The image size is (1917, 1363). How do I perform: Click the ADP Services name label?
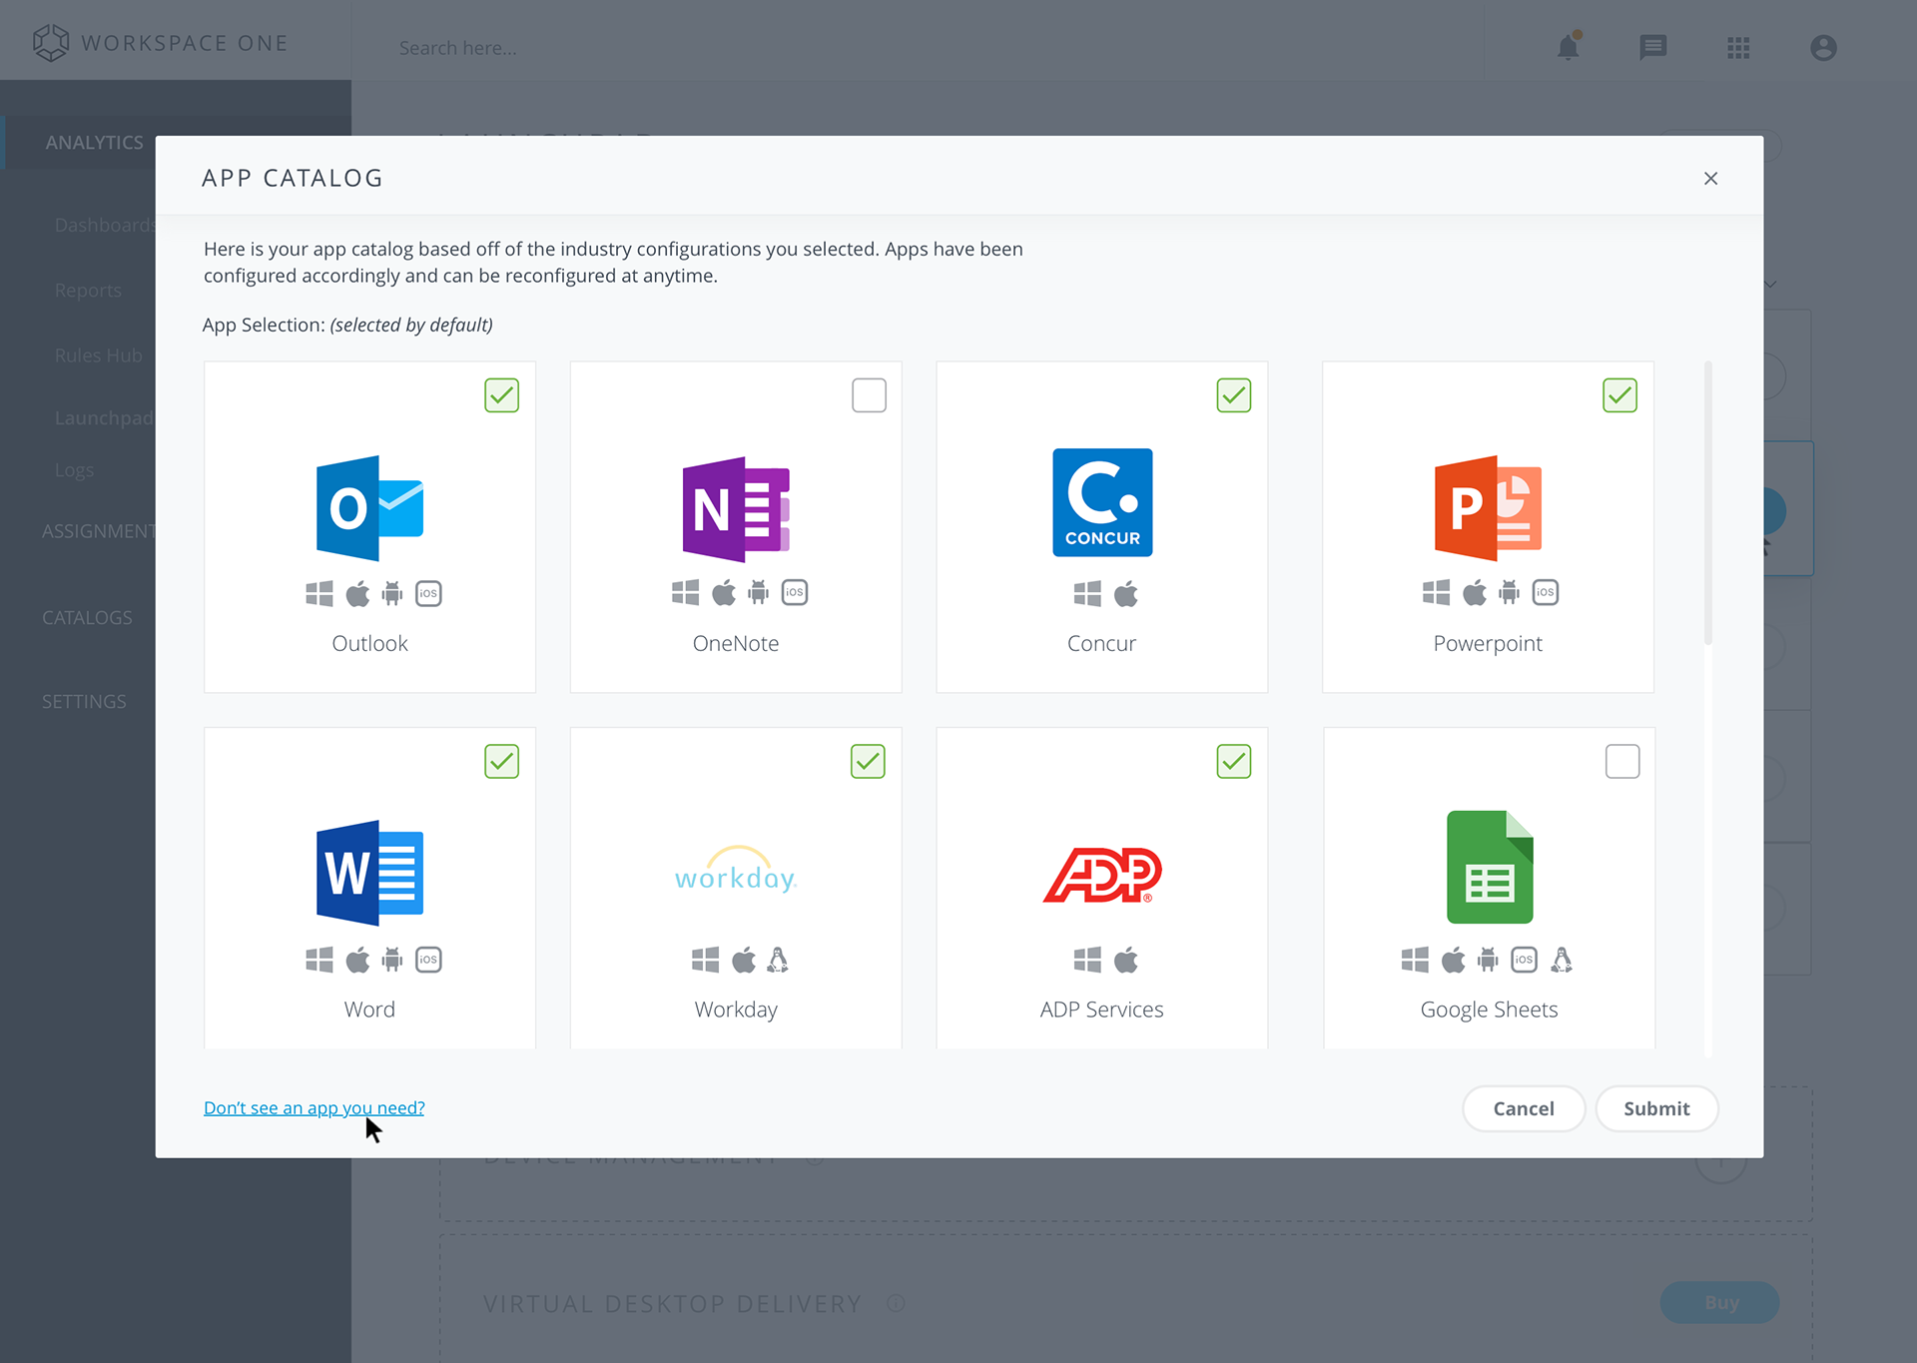[1102, 1010]
